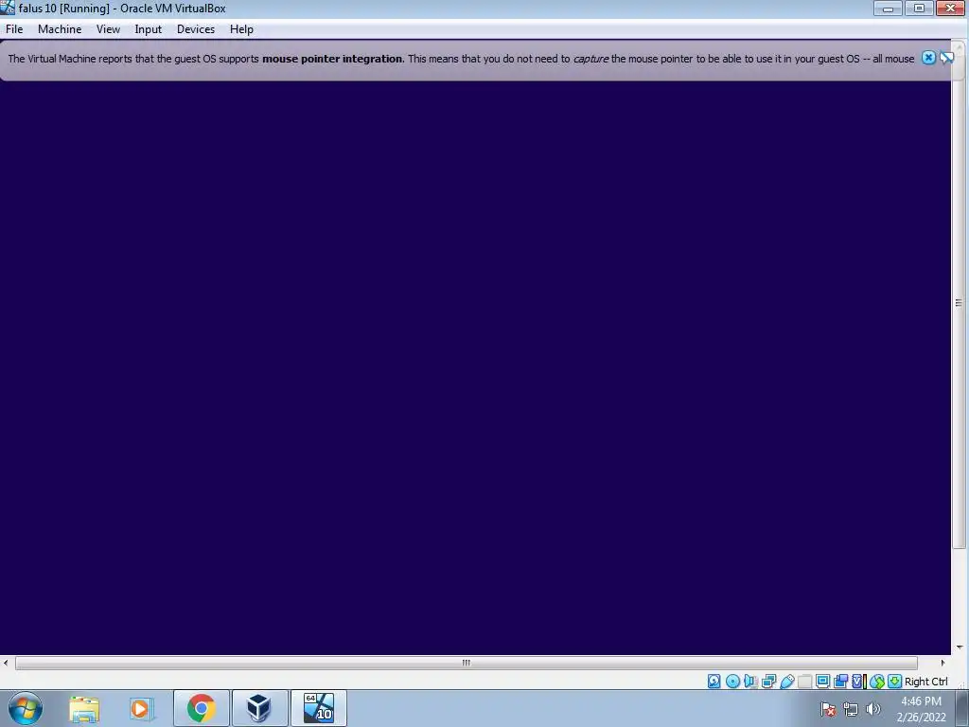The width and height of the screenshot is (969, 727).
Task: Click the horizontal scrollbar thumb
Action: [466, 663]
